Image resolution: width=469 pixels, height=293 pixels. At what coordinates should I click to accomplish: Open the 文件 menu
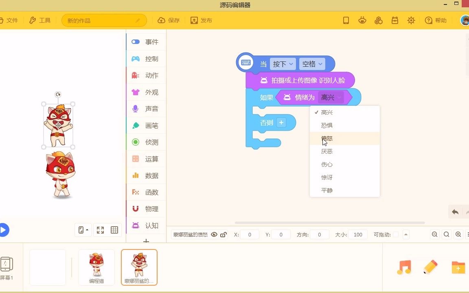pyautogui.click(x=12, y=20)
